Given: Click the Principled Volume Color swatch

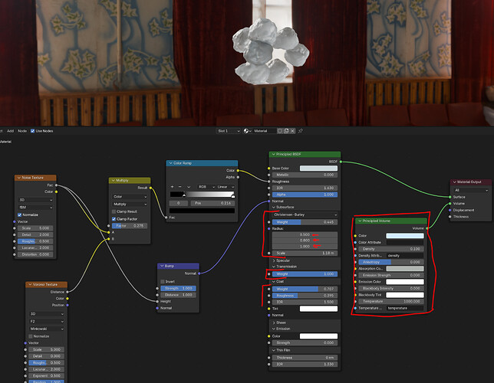Looking at the screenshot, I should point(405,236).
